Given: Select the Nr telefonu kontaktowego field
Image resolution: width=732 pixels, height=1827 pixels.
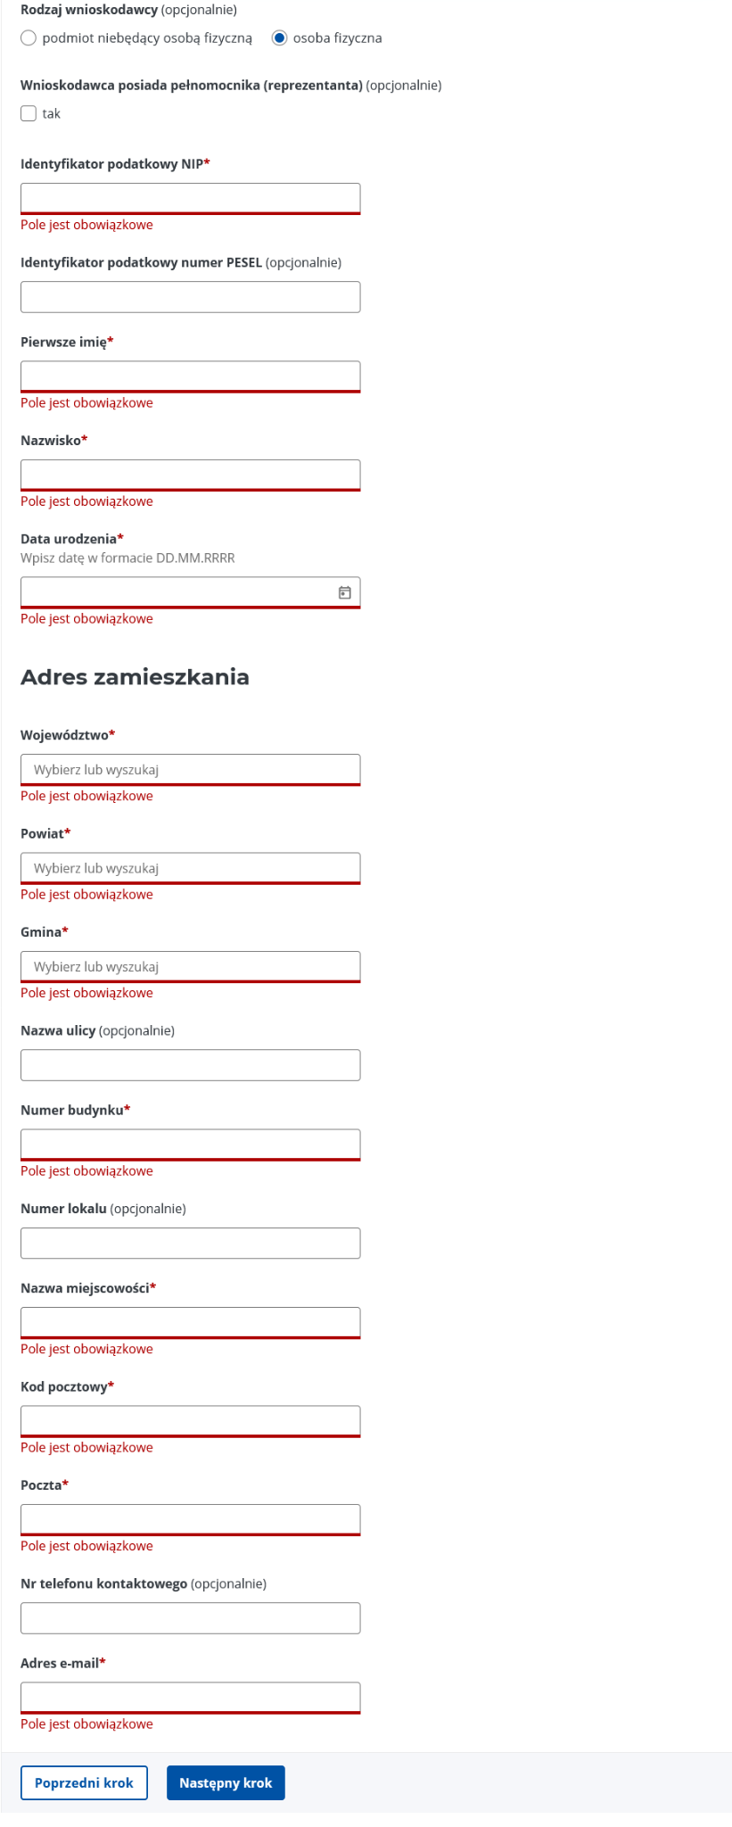Looking at the screenshot, I should [191, 1618].
